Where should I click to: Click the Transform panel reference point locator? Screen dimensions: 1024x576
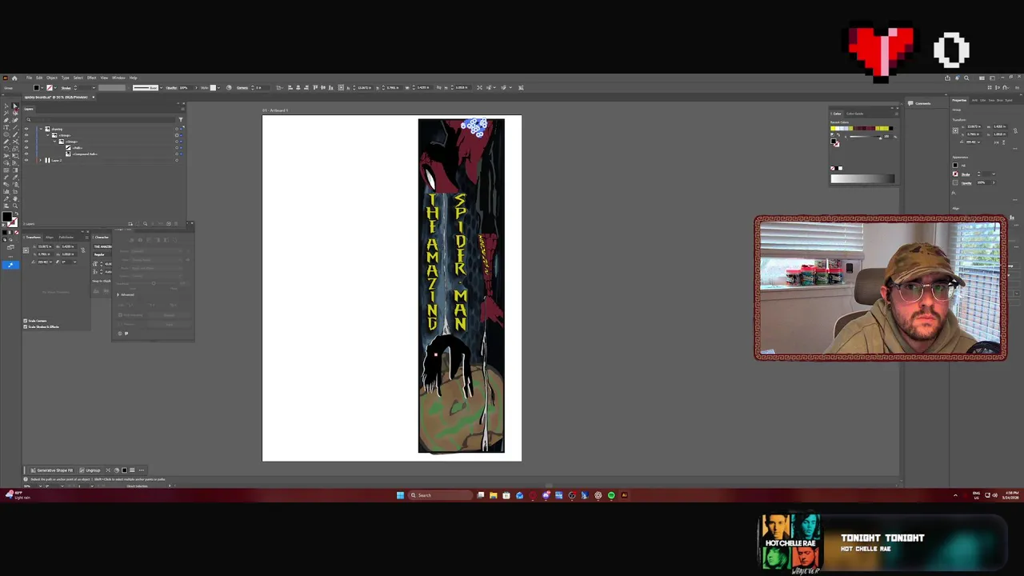26,250
